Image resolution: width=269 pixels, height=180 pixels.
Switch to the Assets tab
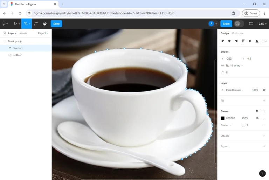23,33
